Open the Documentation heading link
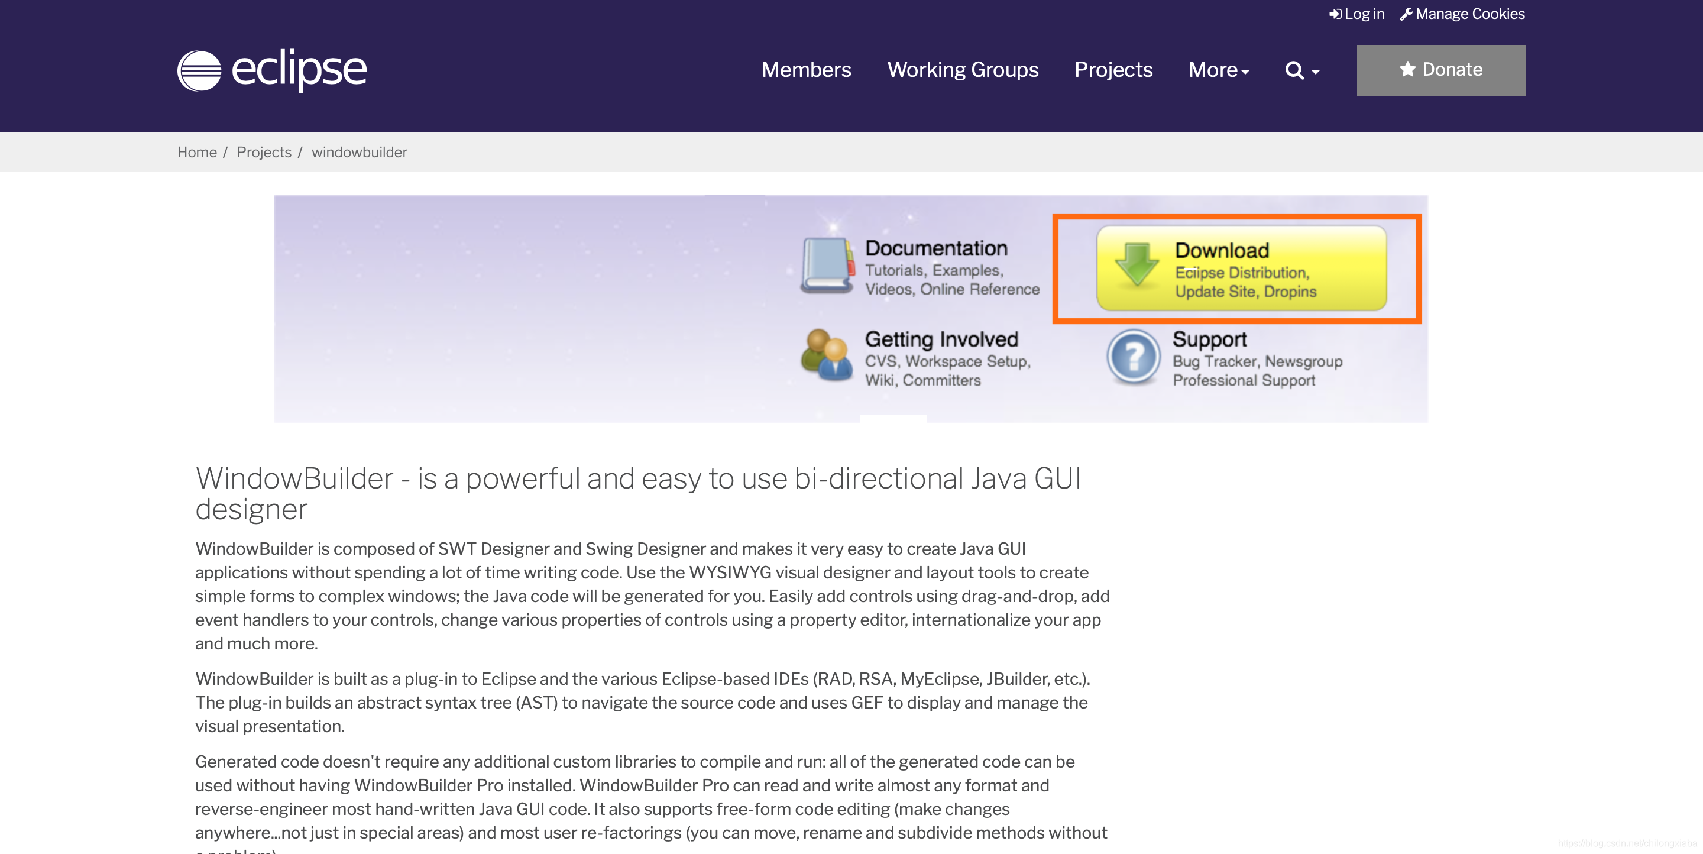 936,248
